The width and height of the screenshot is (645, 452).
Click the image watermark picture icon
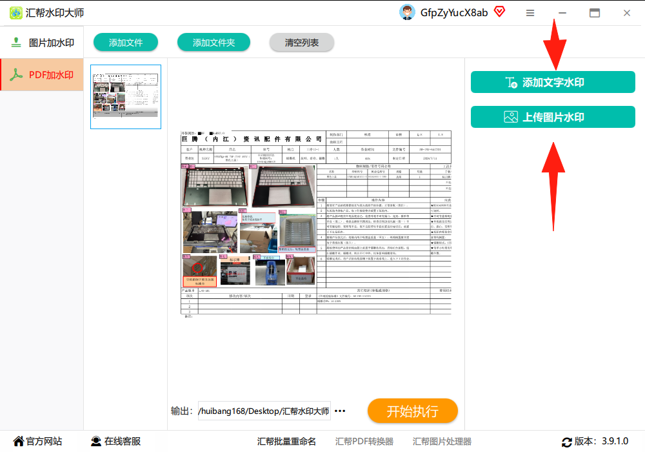pyautogui.click(x=511, y=117)
